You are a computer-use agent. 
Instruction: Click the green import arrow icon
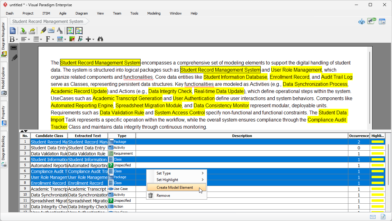[23, 31]
